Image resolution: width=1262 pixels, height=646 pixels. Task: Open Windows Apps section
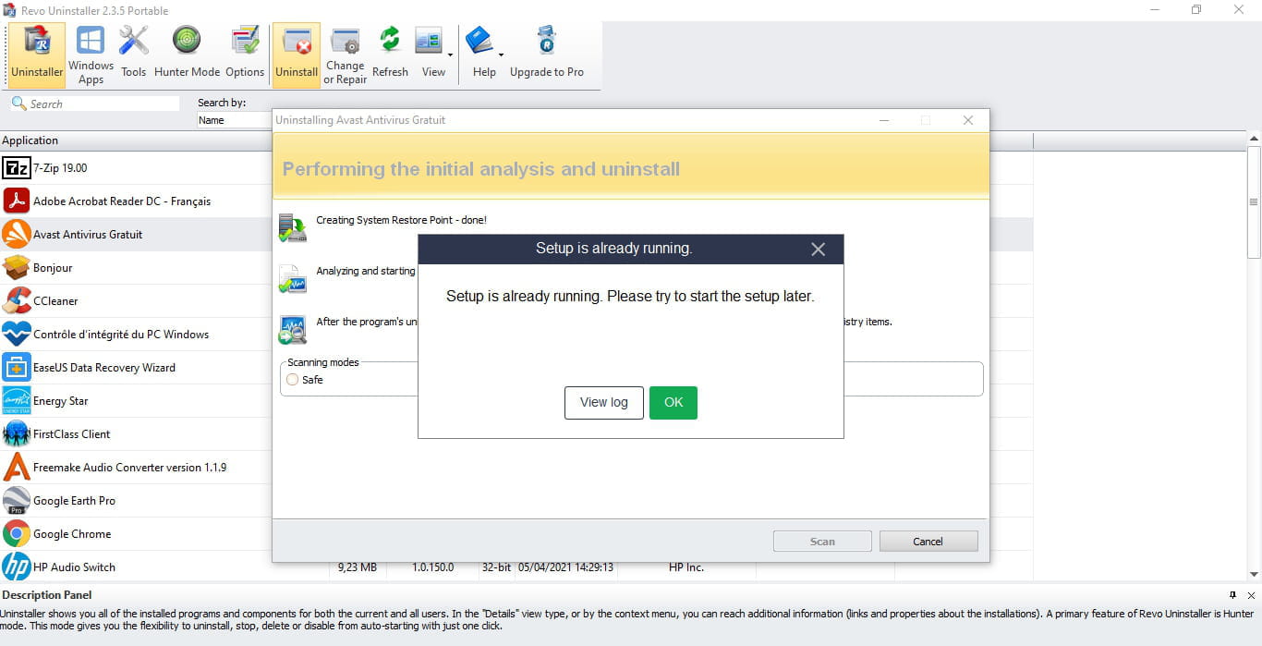pos(91,55)
